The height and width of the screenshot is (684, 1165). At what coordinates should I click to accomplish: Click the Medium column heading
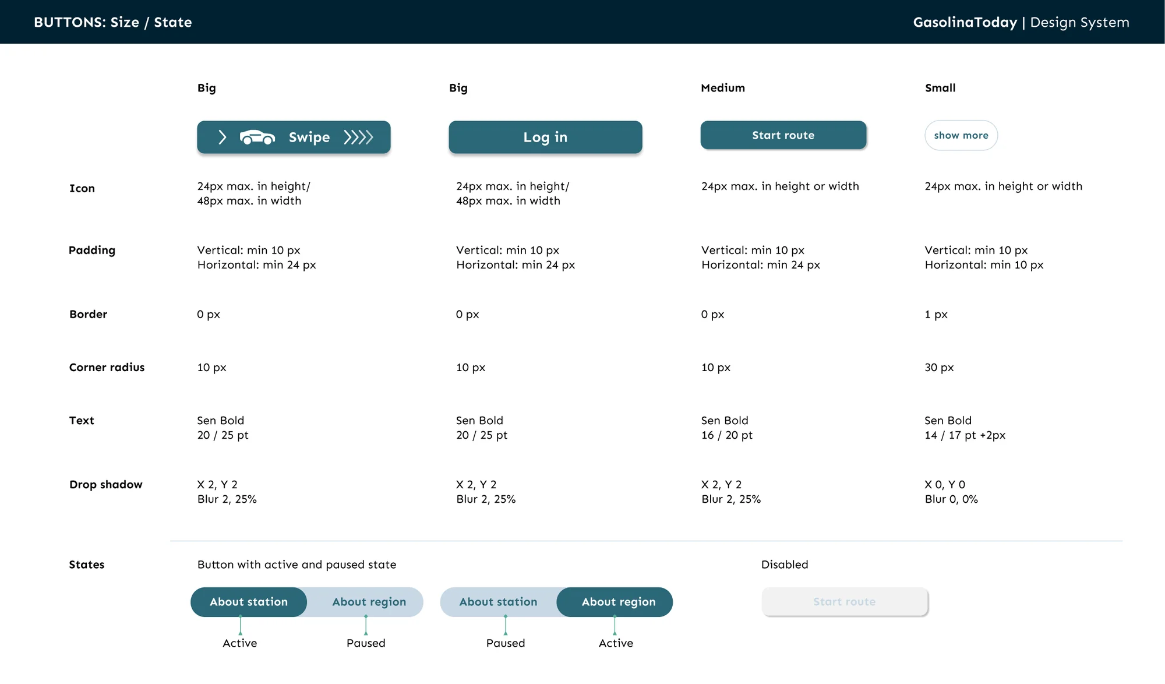(x=723, y=88)
